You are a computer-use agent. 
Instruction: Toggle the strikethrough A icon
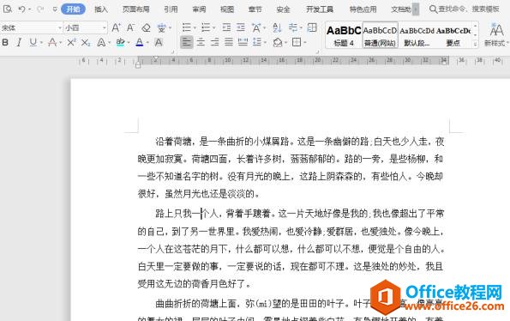pyautogui.click(x=52, y=42)
